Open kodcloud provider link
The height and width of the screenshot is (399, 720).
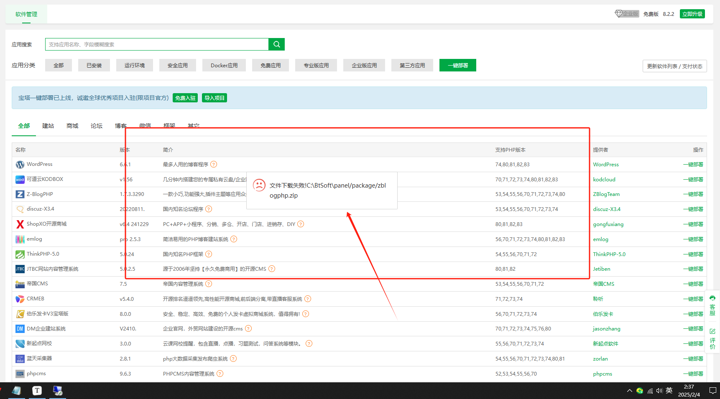click(x=604, y=180)
